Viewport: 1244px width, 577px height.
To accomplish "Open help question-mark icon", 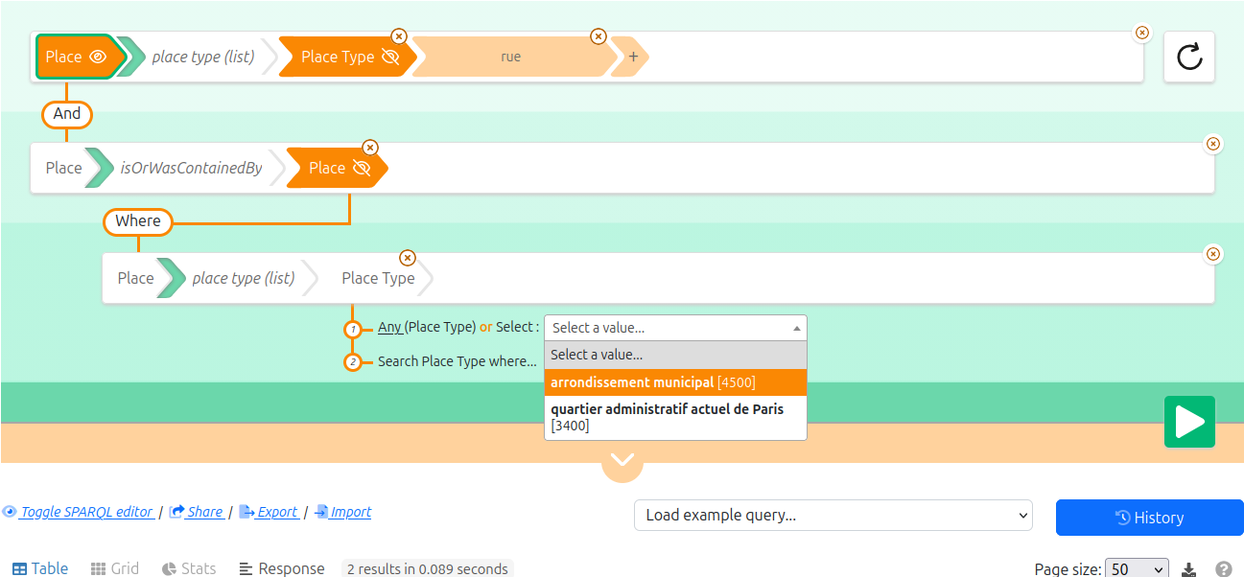I will tap(1224, 569).
